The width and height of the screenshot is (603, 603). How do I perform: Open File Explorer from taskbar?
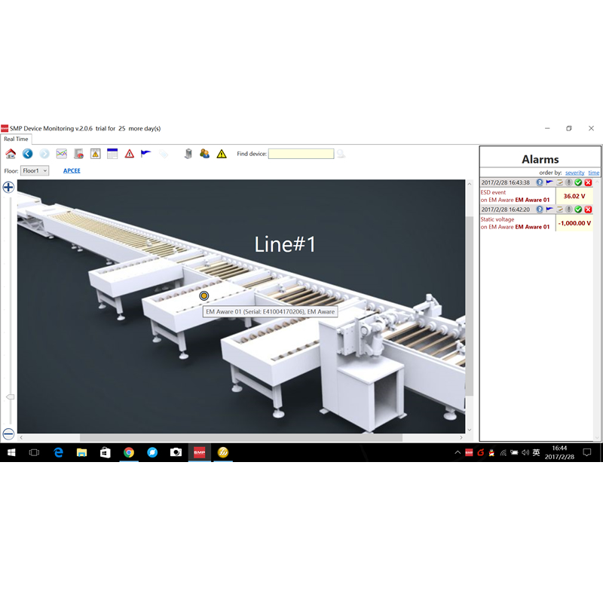(x=81, y=453)
